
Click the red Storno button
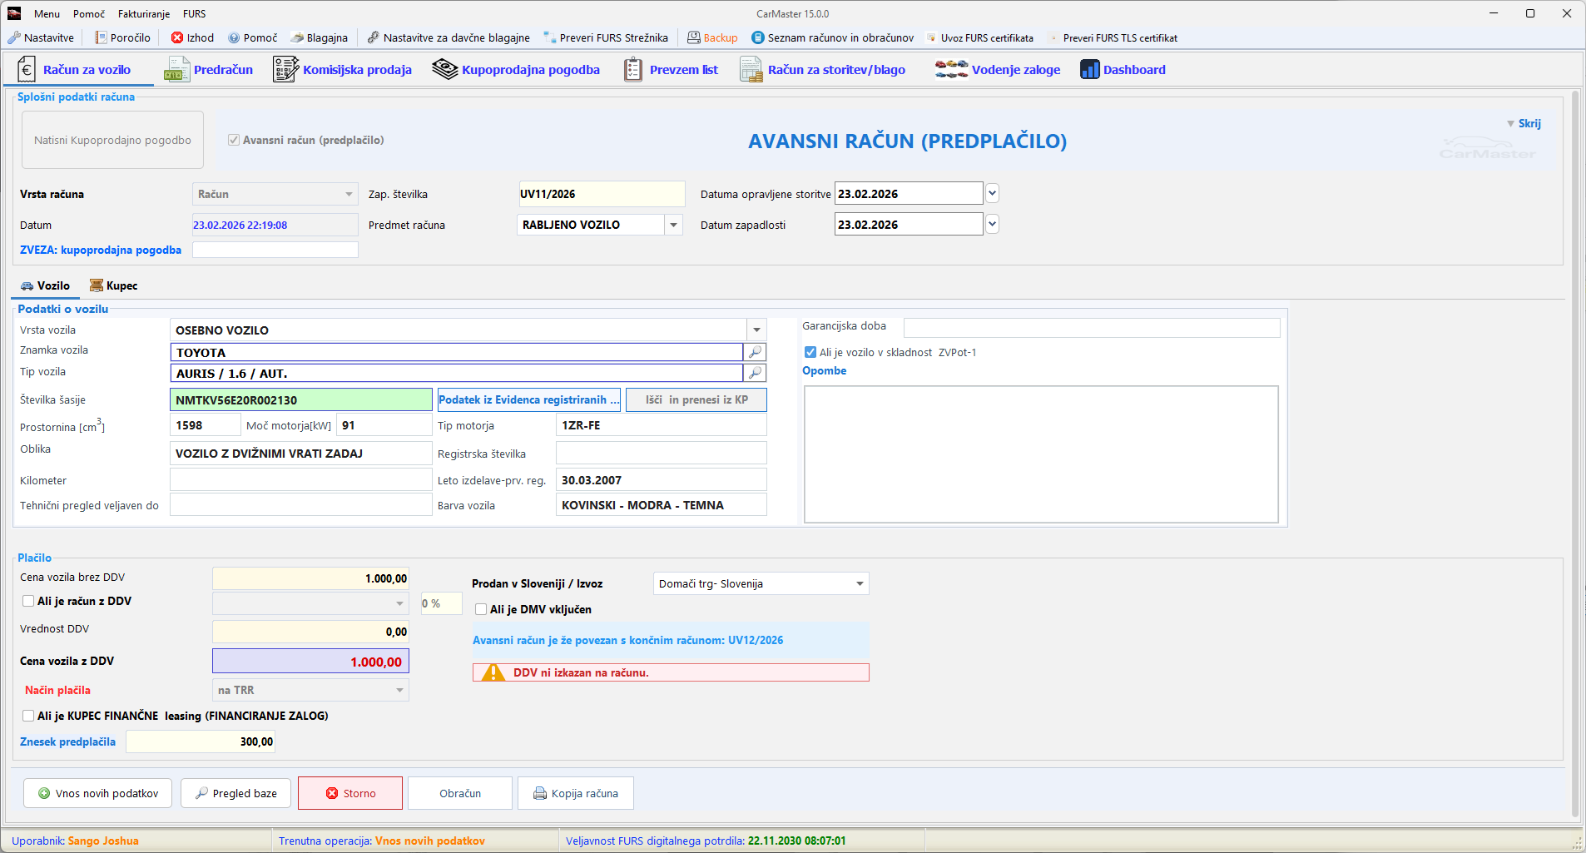[350, 793]
